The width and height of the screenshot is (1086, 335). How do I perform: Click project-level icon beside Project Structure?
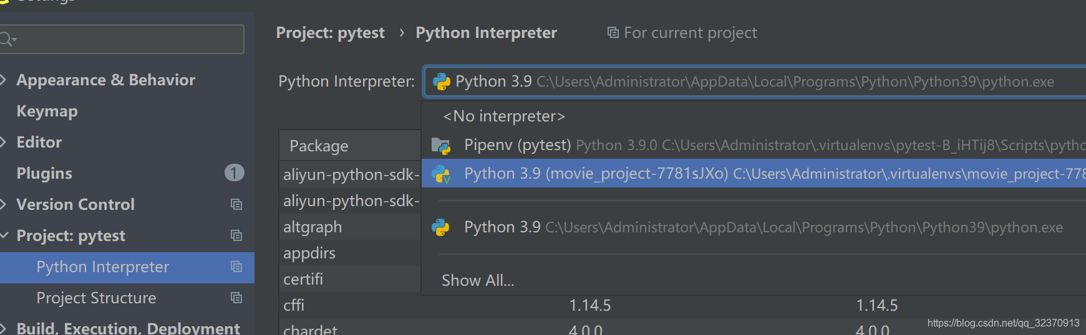[x=236, y=298]
